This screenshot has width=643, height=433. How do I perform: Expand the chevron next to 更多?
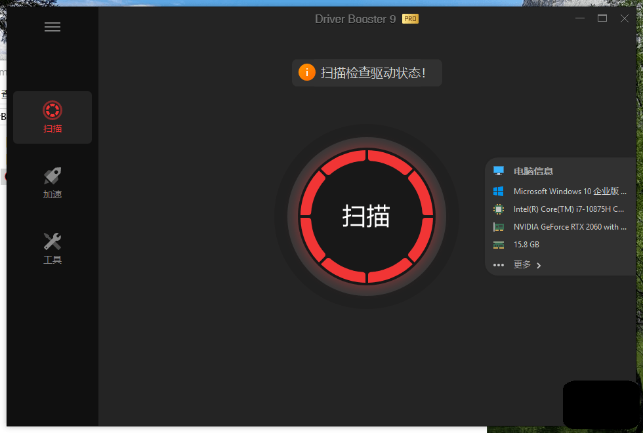point(539,265)
